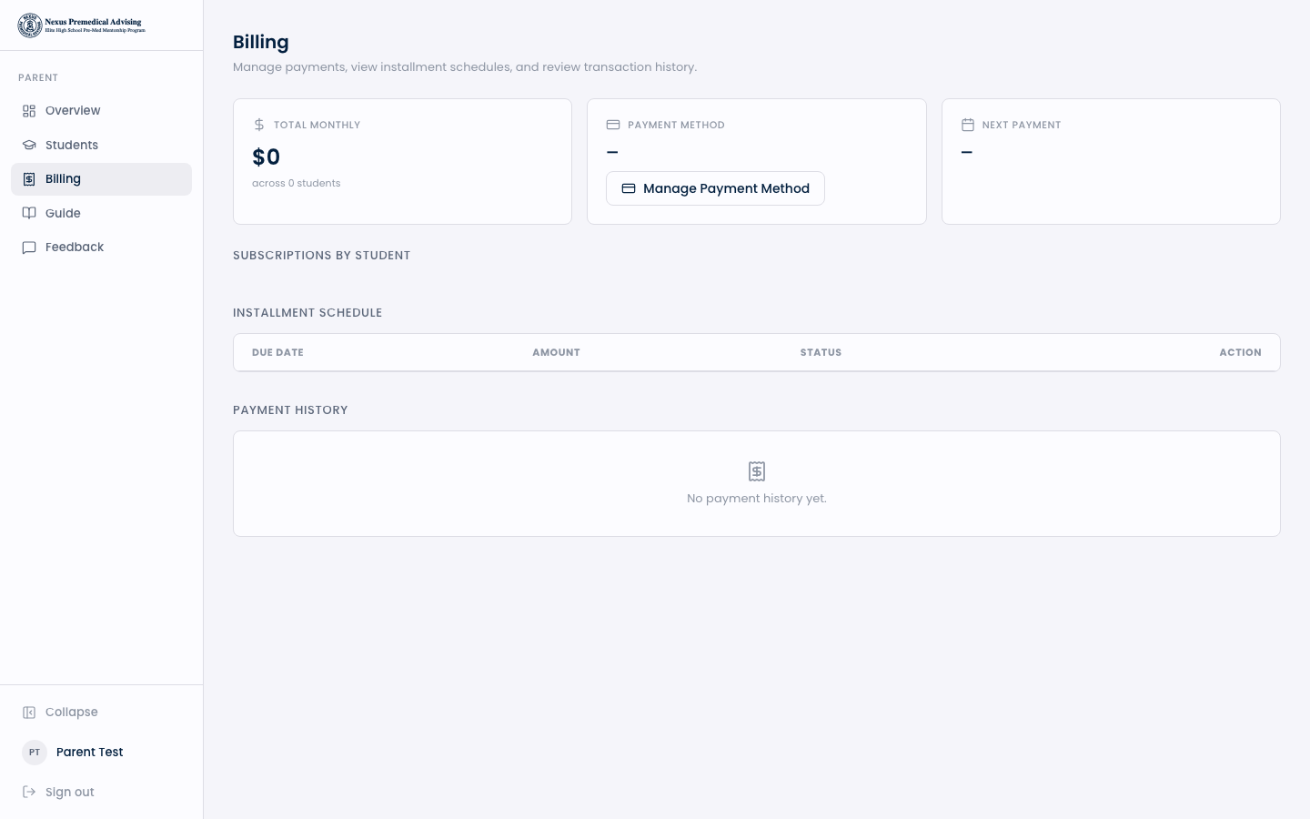Screen dimensions: 1310x819
Task: Collapse the sidebar
Action: pos(71,712)
